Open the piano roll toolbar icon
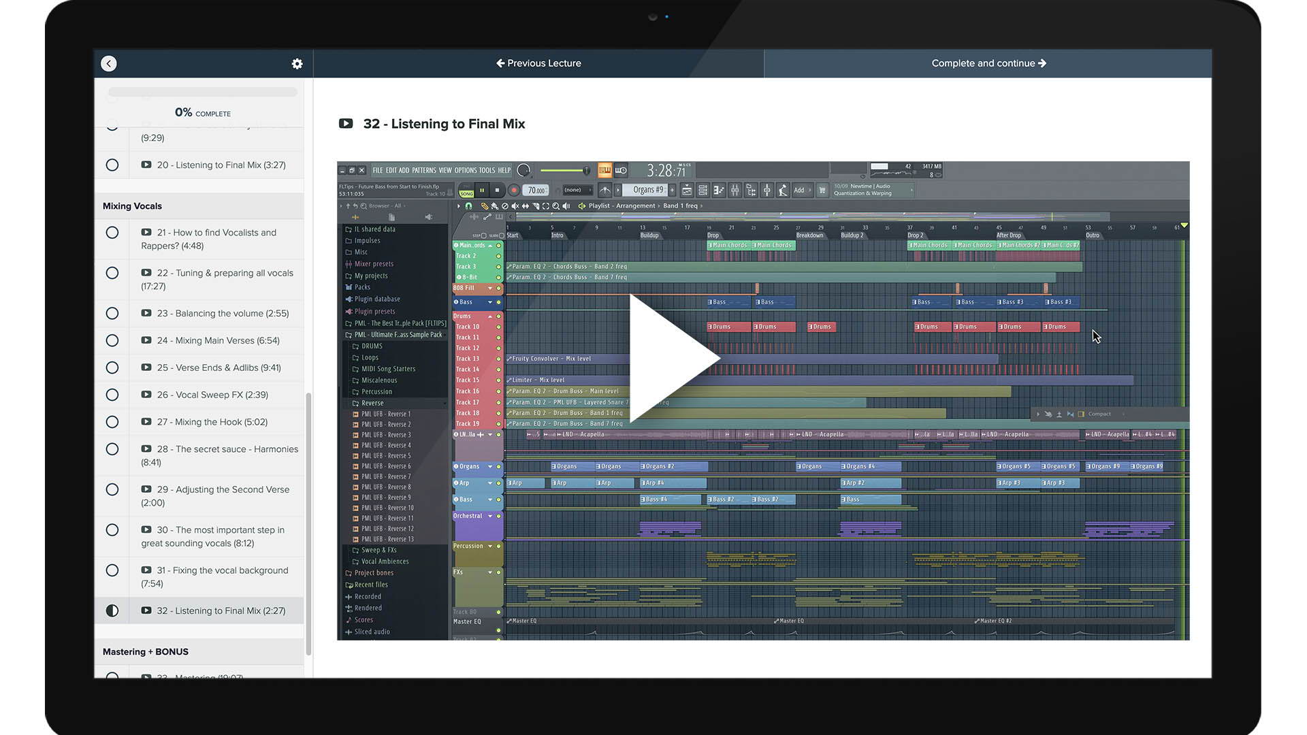Image resolution: width=1307 pixels, height=735 pixels. 720,190
